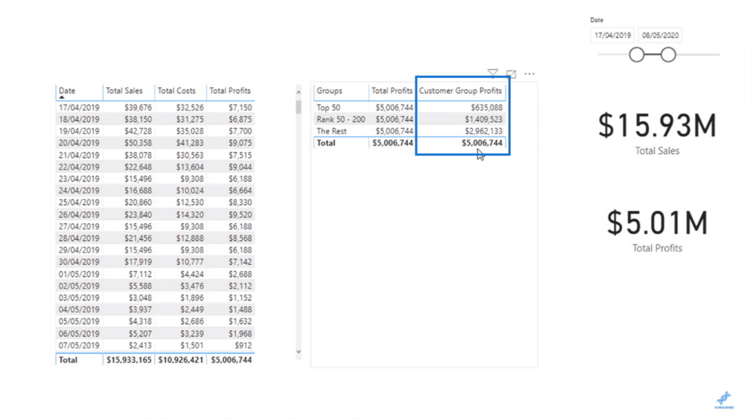Click the right handle of the date slider
Image resolution: width=745 pixels, height=419 pixels.
pyautogui.click(x=668, y=55)
